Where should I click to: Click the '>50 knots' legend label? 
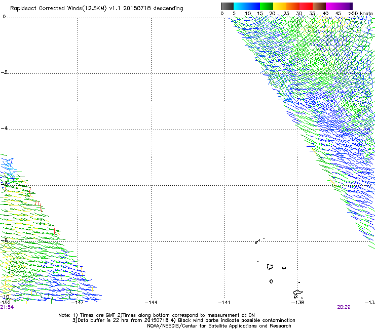[360, 14]
